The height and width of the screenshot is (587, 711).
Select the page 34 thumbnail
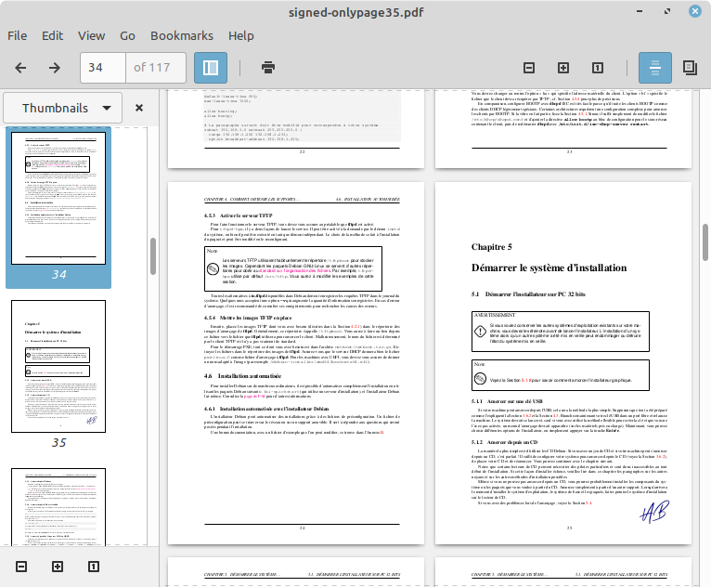click(58, 198)
